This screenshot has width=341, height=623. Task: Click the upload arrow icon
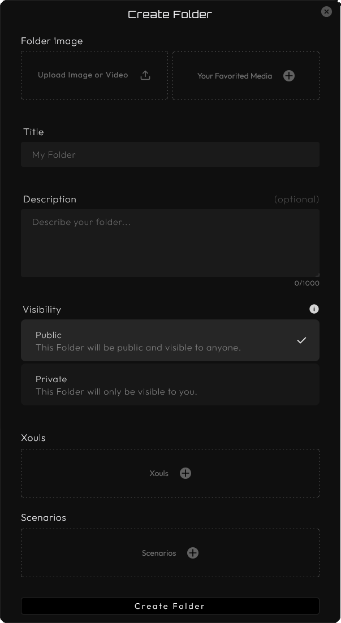coord(145,75)
